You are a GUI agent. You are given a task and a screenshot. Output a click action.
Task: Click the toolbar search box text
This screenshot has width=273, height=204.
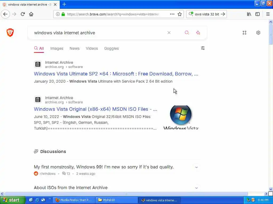click(x=207, y=14)
